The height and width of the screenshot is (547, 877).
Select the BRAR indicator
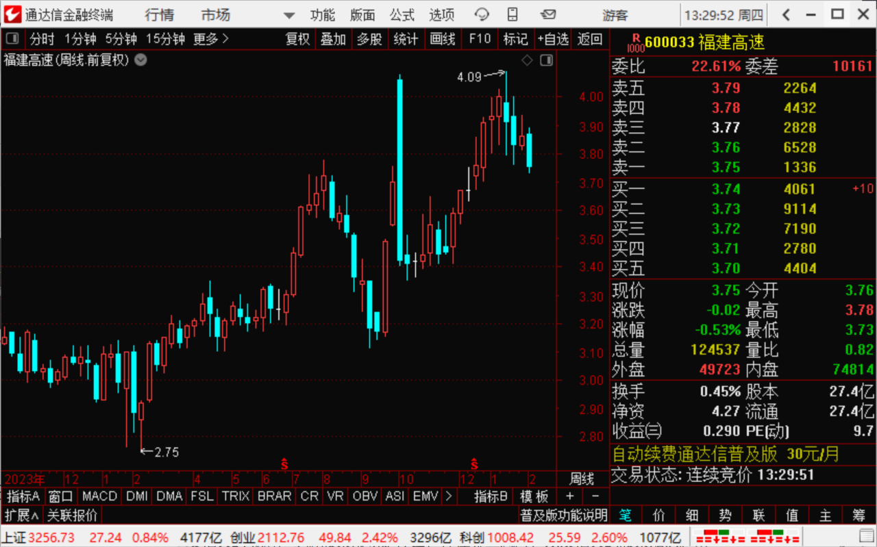tap(275, 496)
